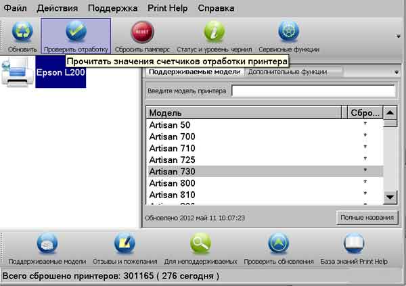Image resolution: width=406 pixels, height=286 pixels.
Task: Click the Полные названия button
Action: [x=367, y=218]
